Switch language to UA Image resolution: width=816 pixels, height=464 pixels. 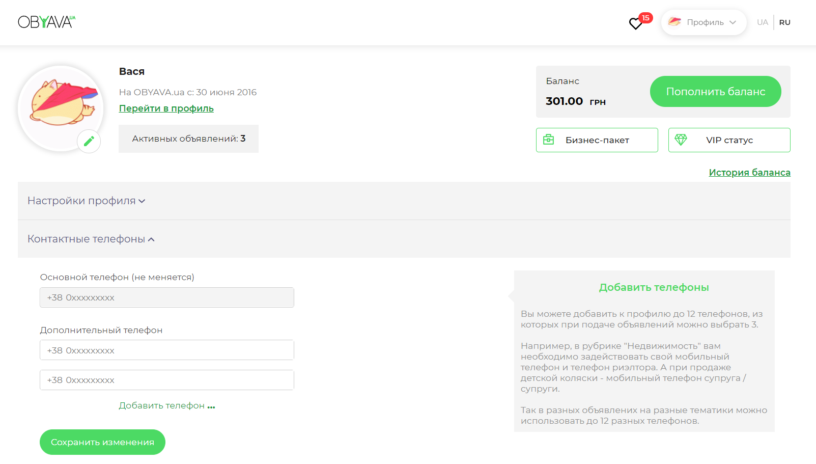[762, 22]
